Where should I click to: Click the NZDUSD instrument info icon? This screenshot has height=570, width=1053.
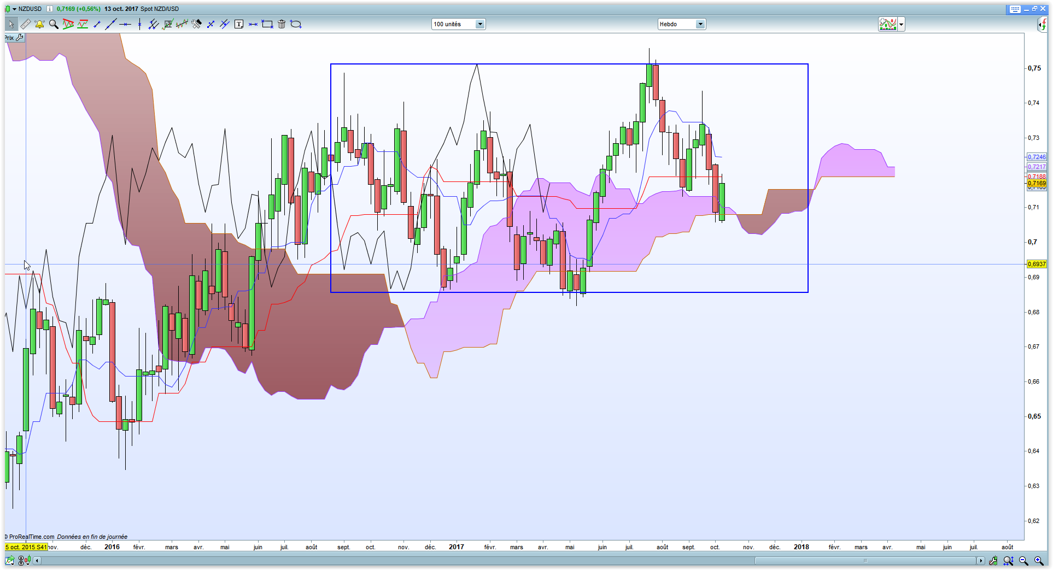pos(50,9)
